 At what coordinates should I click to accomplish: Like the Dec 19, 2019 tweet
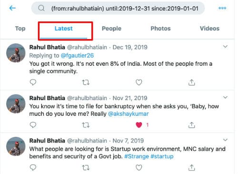[x=139, y=82]
